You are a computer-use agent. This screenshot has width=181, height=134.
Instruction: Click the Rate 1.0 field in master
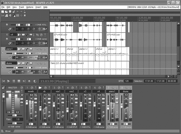[18, 119]
